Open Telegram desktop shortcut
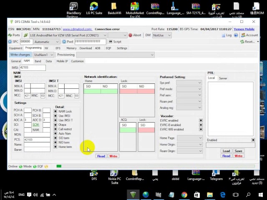Viewport: 267px width, 200px height. (216, 175)
